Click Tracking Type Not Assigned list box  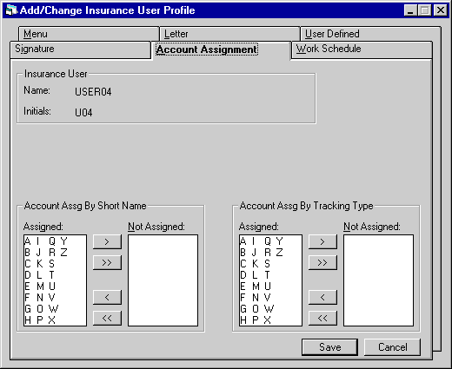[x=379, y=280]
